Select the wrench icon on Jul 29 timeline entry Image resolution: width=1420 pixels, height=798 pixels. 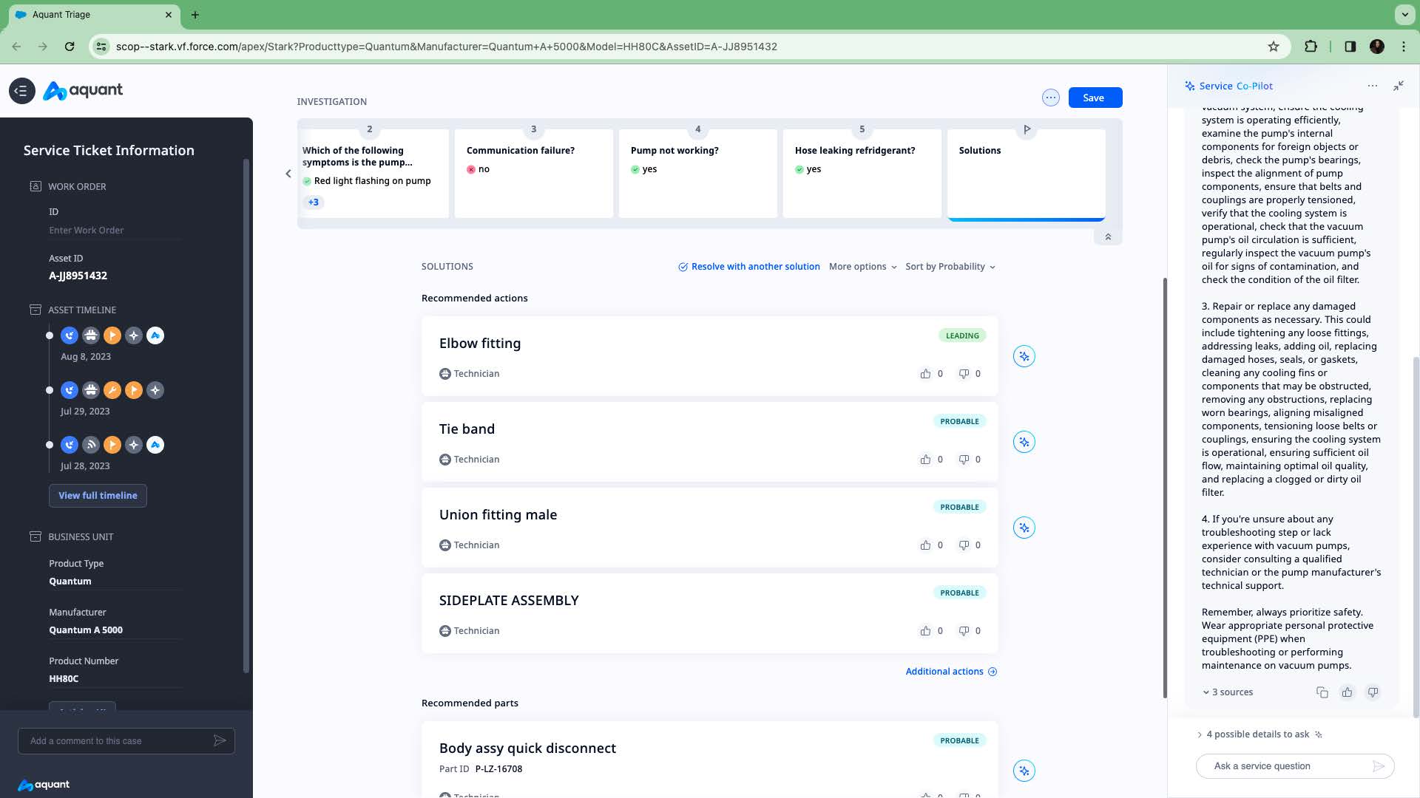coord(112,390)
